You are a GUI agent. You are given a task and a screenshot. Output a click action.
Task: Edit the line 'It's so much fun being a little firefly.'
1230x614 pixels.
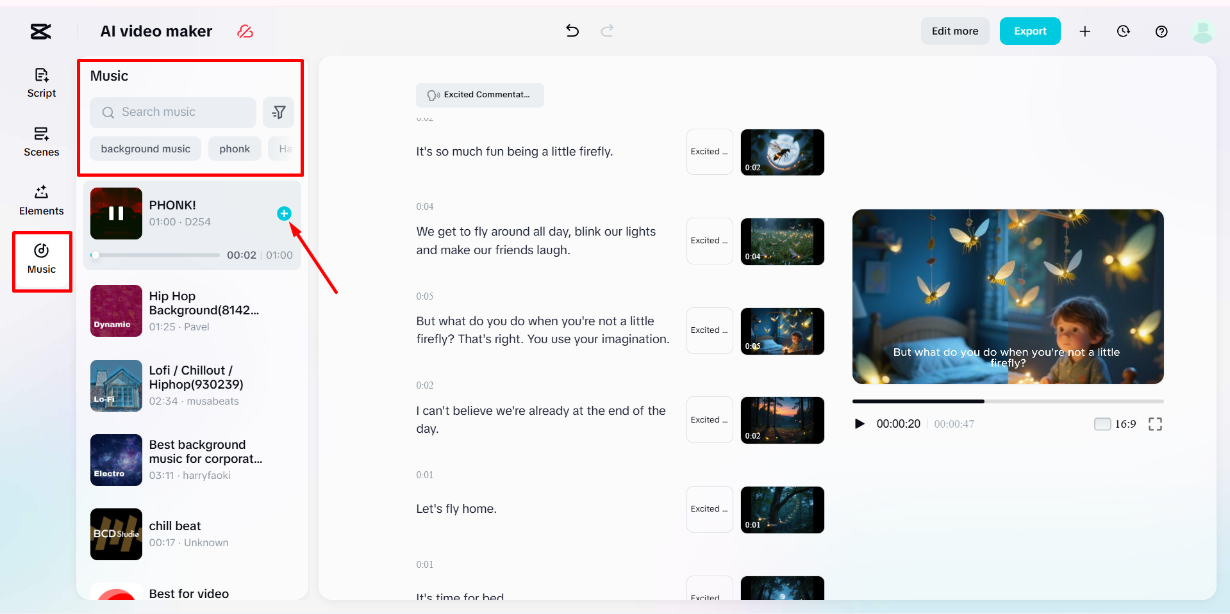coord(515,152)
